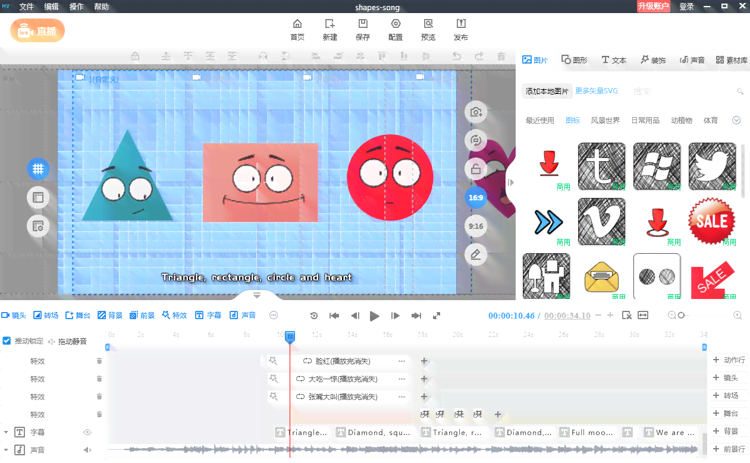Add a 前景行 track
The width and height of the screenshot is (750, 463).
click(x=729, y=449)
